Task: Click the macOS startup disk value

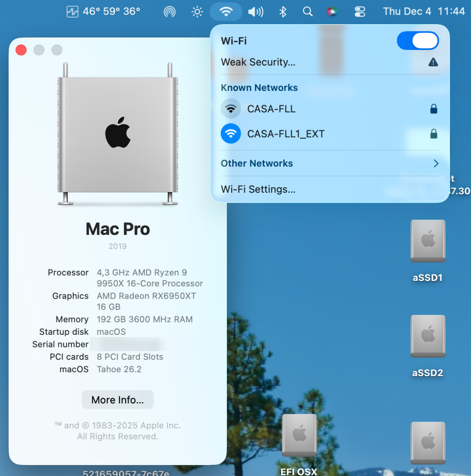Action: 111,332
